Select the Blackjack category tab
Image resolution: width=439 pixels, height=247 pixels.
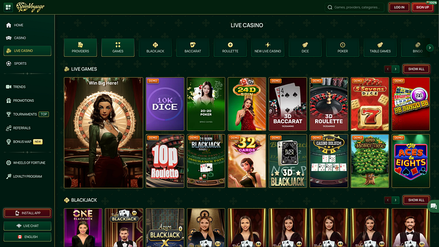[155, 48]
